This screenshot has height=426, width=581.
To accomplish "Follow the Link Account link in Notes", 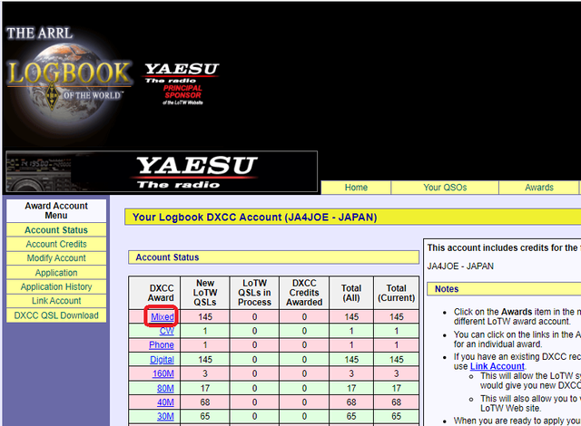I will [x=497, y=366].
